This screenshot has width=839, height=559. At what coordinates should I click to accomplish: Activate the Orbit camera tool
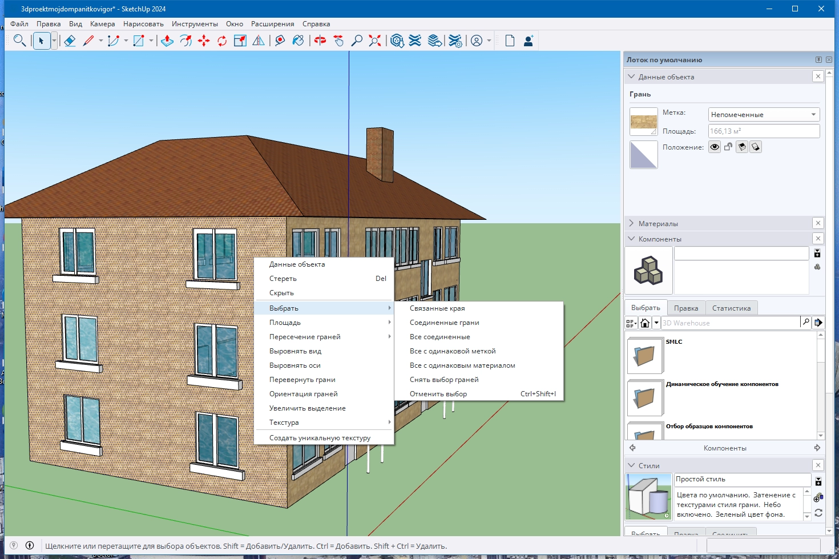tap(320, 41)
